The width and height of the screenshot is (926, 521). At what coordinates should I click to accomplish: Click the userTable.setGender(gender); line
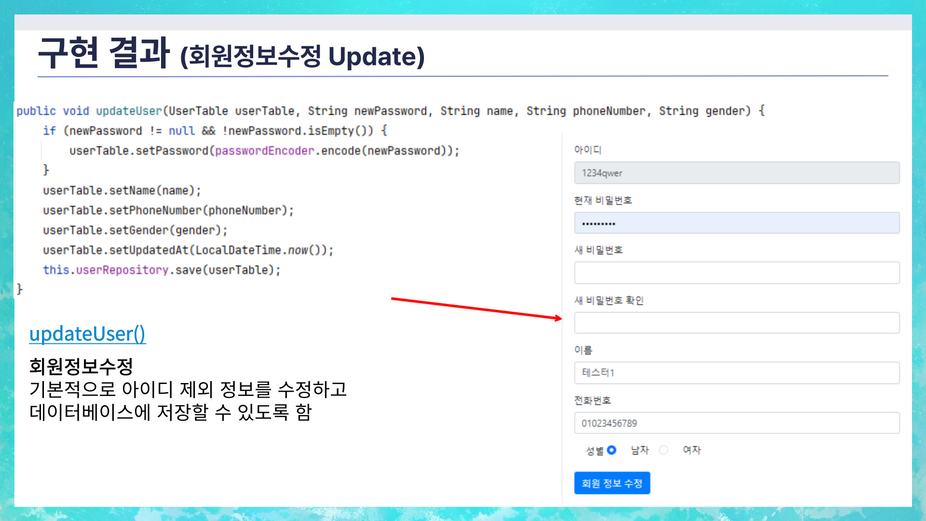coord(135,230)
